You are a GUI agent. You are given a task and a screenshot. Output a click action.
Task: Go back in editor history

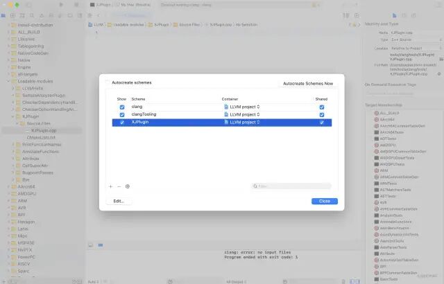(99, 15)
